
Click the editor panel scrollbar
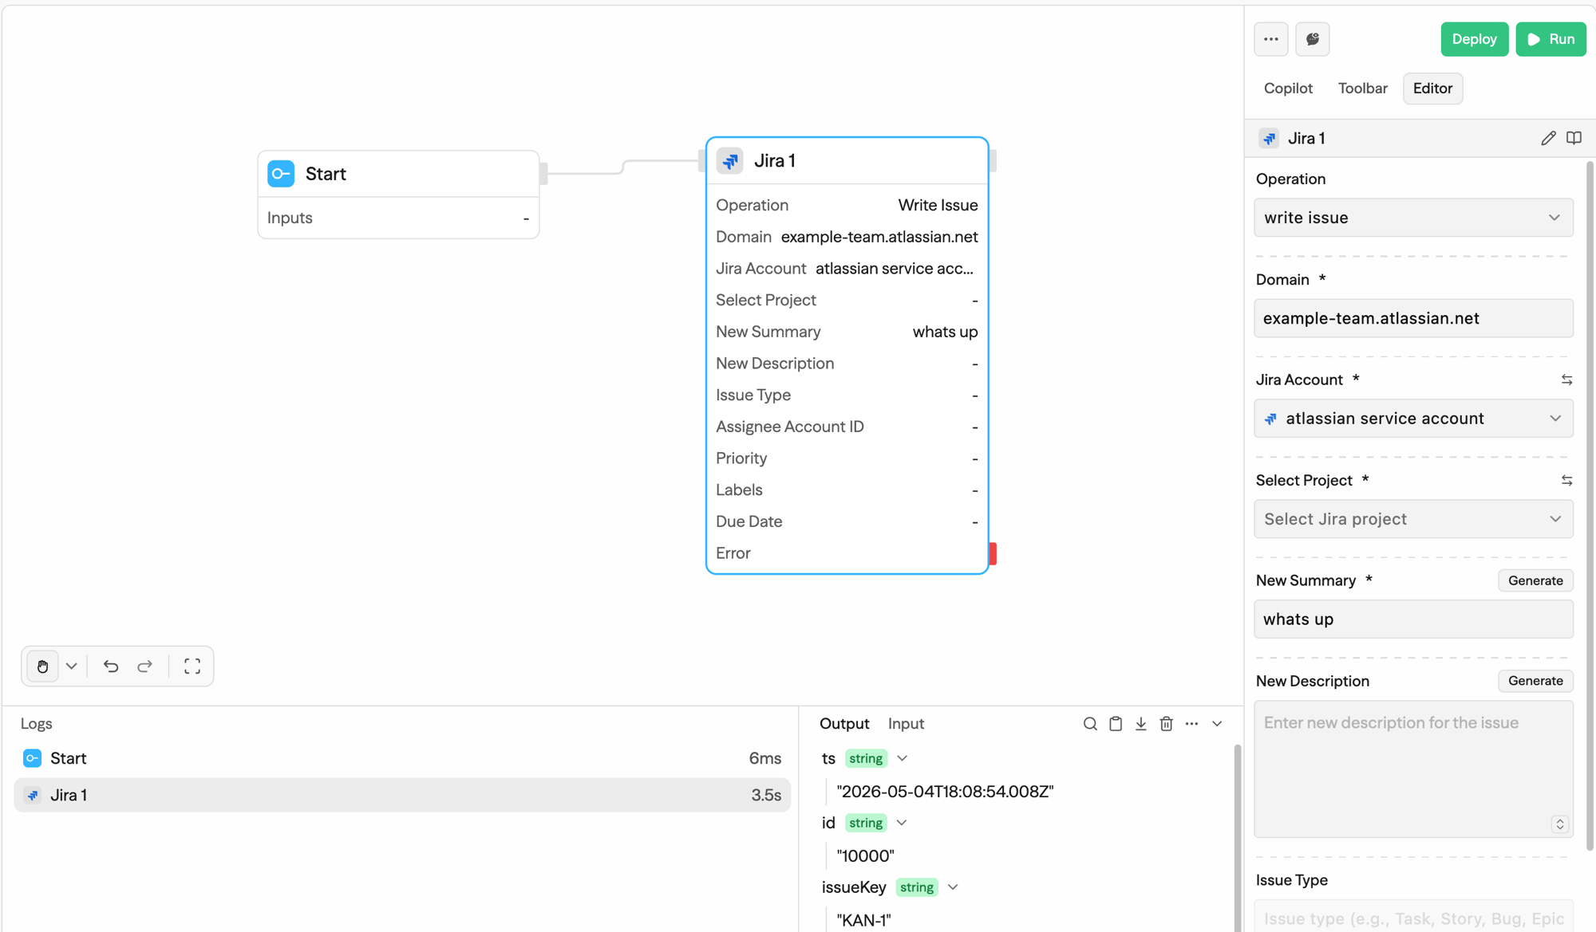(1590, 505)
